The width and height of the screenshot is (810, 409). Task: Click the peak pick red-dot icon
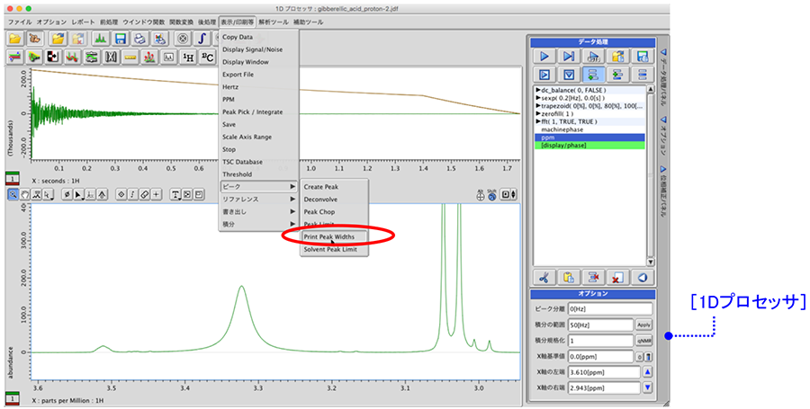pos(149,58)
